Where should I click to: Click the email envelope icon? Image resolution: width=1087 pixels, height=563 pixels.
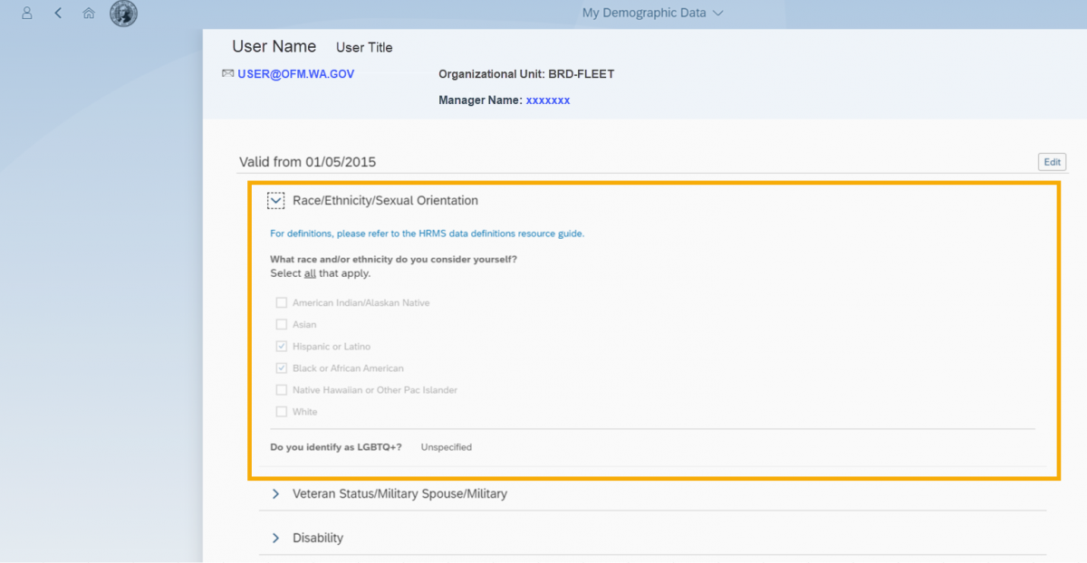pos(227,73)
